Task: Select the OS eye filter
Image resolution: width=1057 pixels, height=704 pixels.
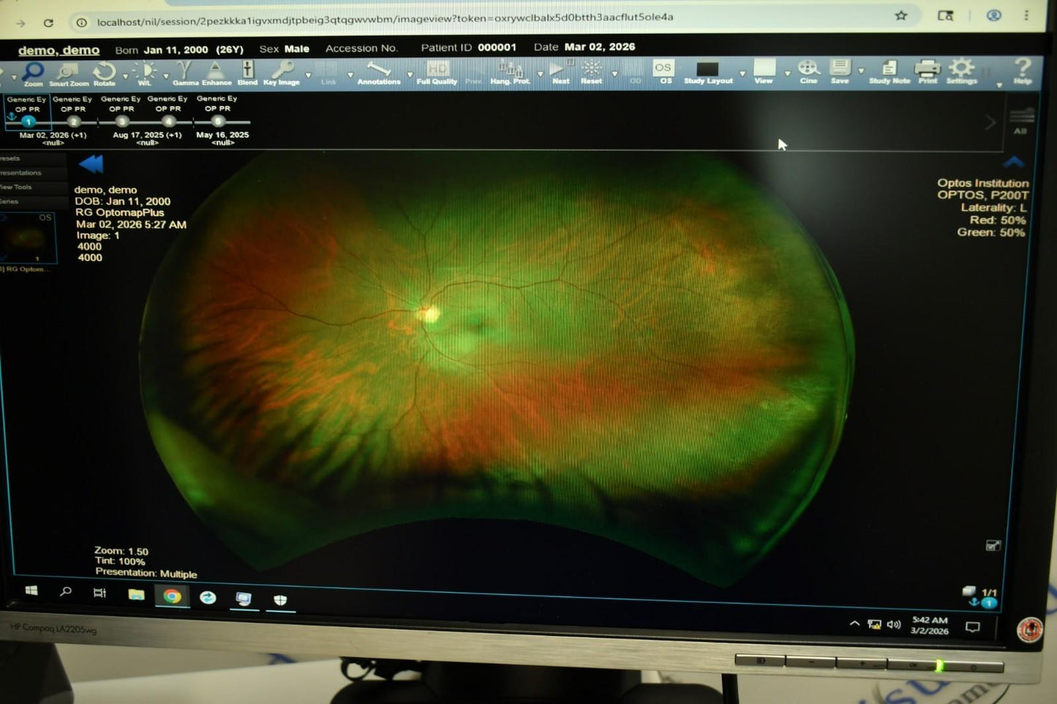Action: click(663, 72)
